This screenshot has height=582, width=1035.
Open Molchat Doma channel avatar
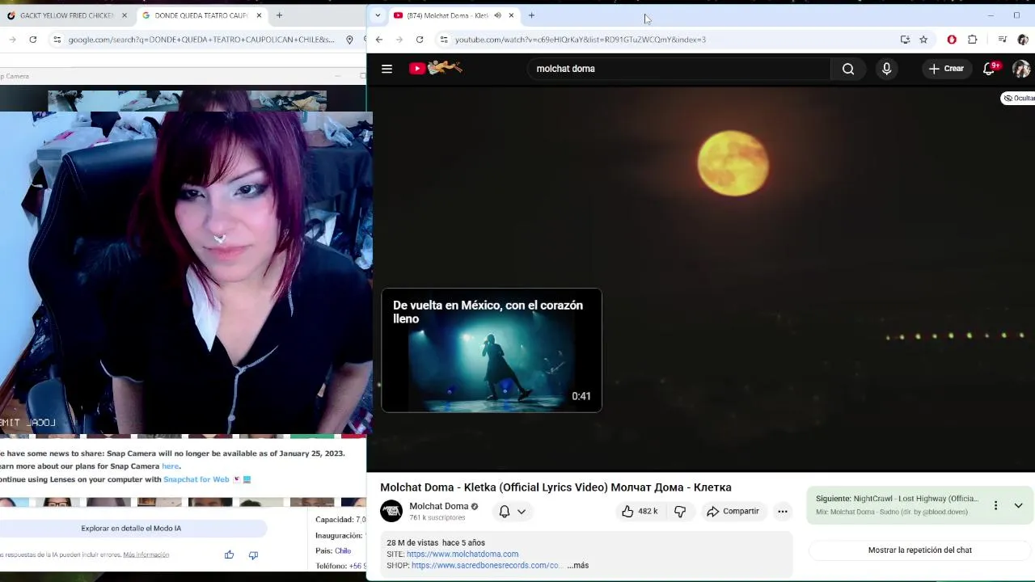[391, 511]
